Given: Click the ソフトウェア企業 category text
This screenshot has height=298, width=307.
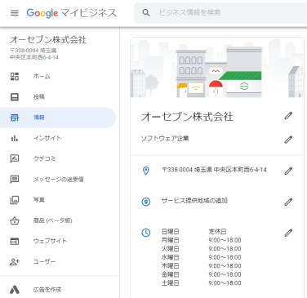Looking at the screenshot, I should tap(165, 139).
